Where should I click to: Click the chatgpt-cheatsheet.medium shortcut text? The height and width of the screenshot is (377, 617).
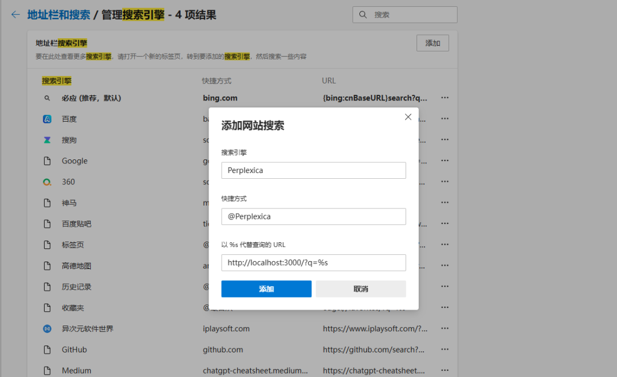pos(255,370)
